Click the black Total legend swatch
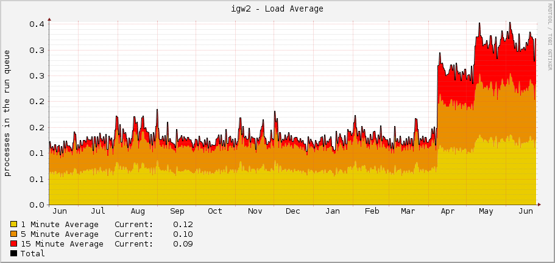555x263 pixels. (x=14, y=253)
